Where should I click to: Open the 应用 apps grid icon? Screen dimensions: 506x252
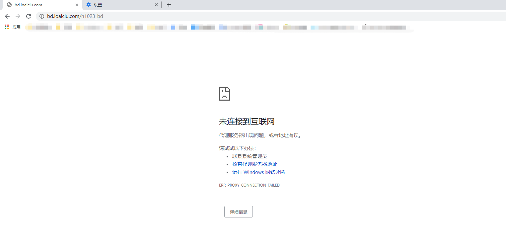tap(7, 27)
